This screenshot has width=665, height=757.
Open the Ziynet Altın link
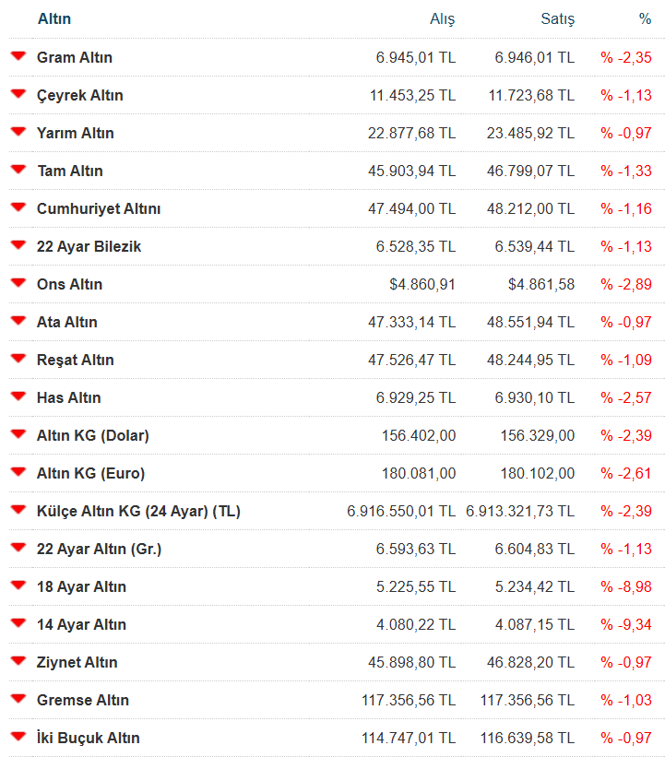tap(77, 662)
